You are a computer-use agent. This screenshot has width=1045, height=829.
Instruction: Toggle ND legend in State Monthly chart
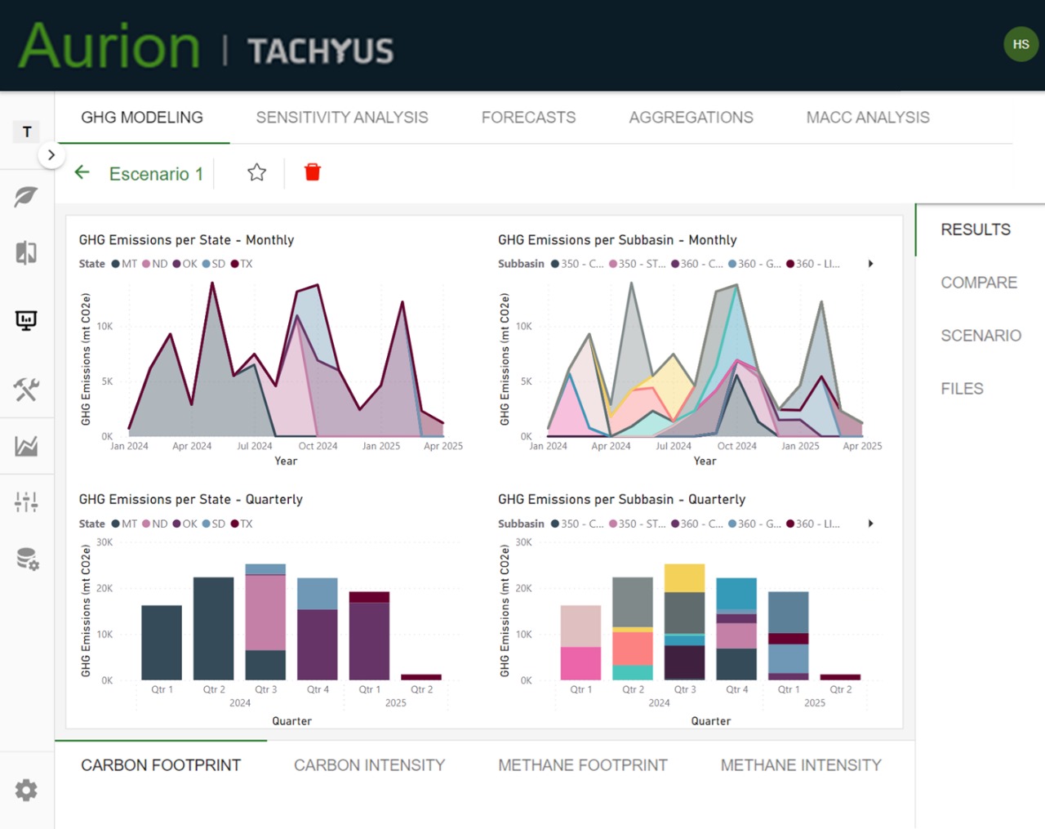pyautogui.click(x=155, y=264)
